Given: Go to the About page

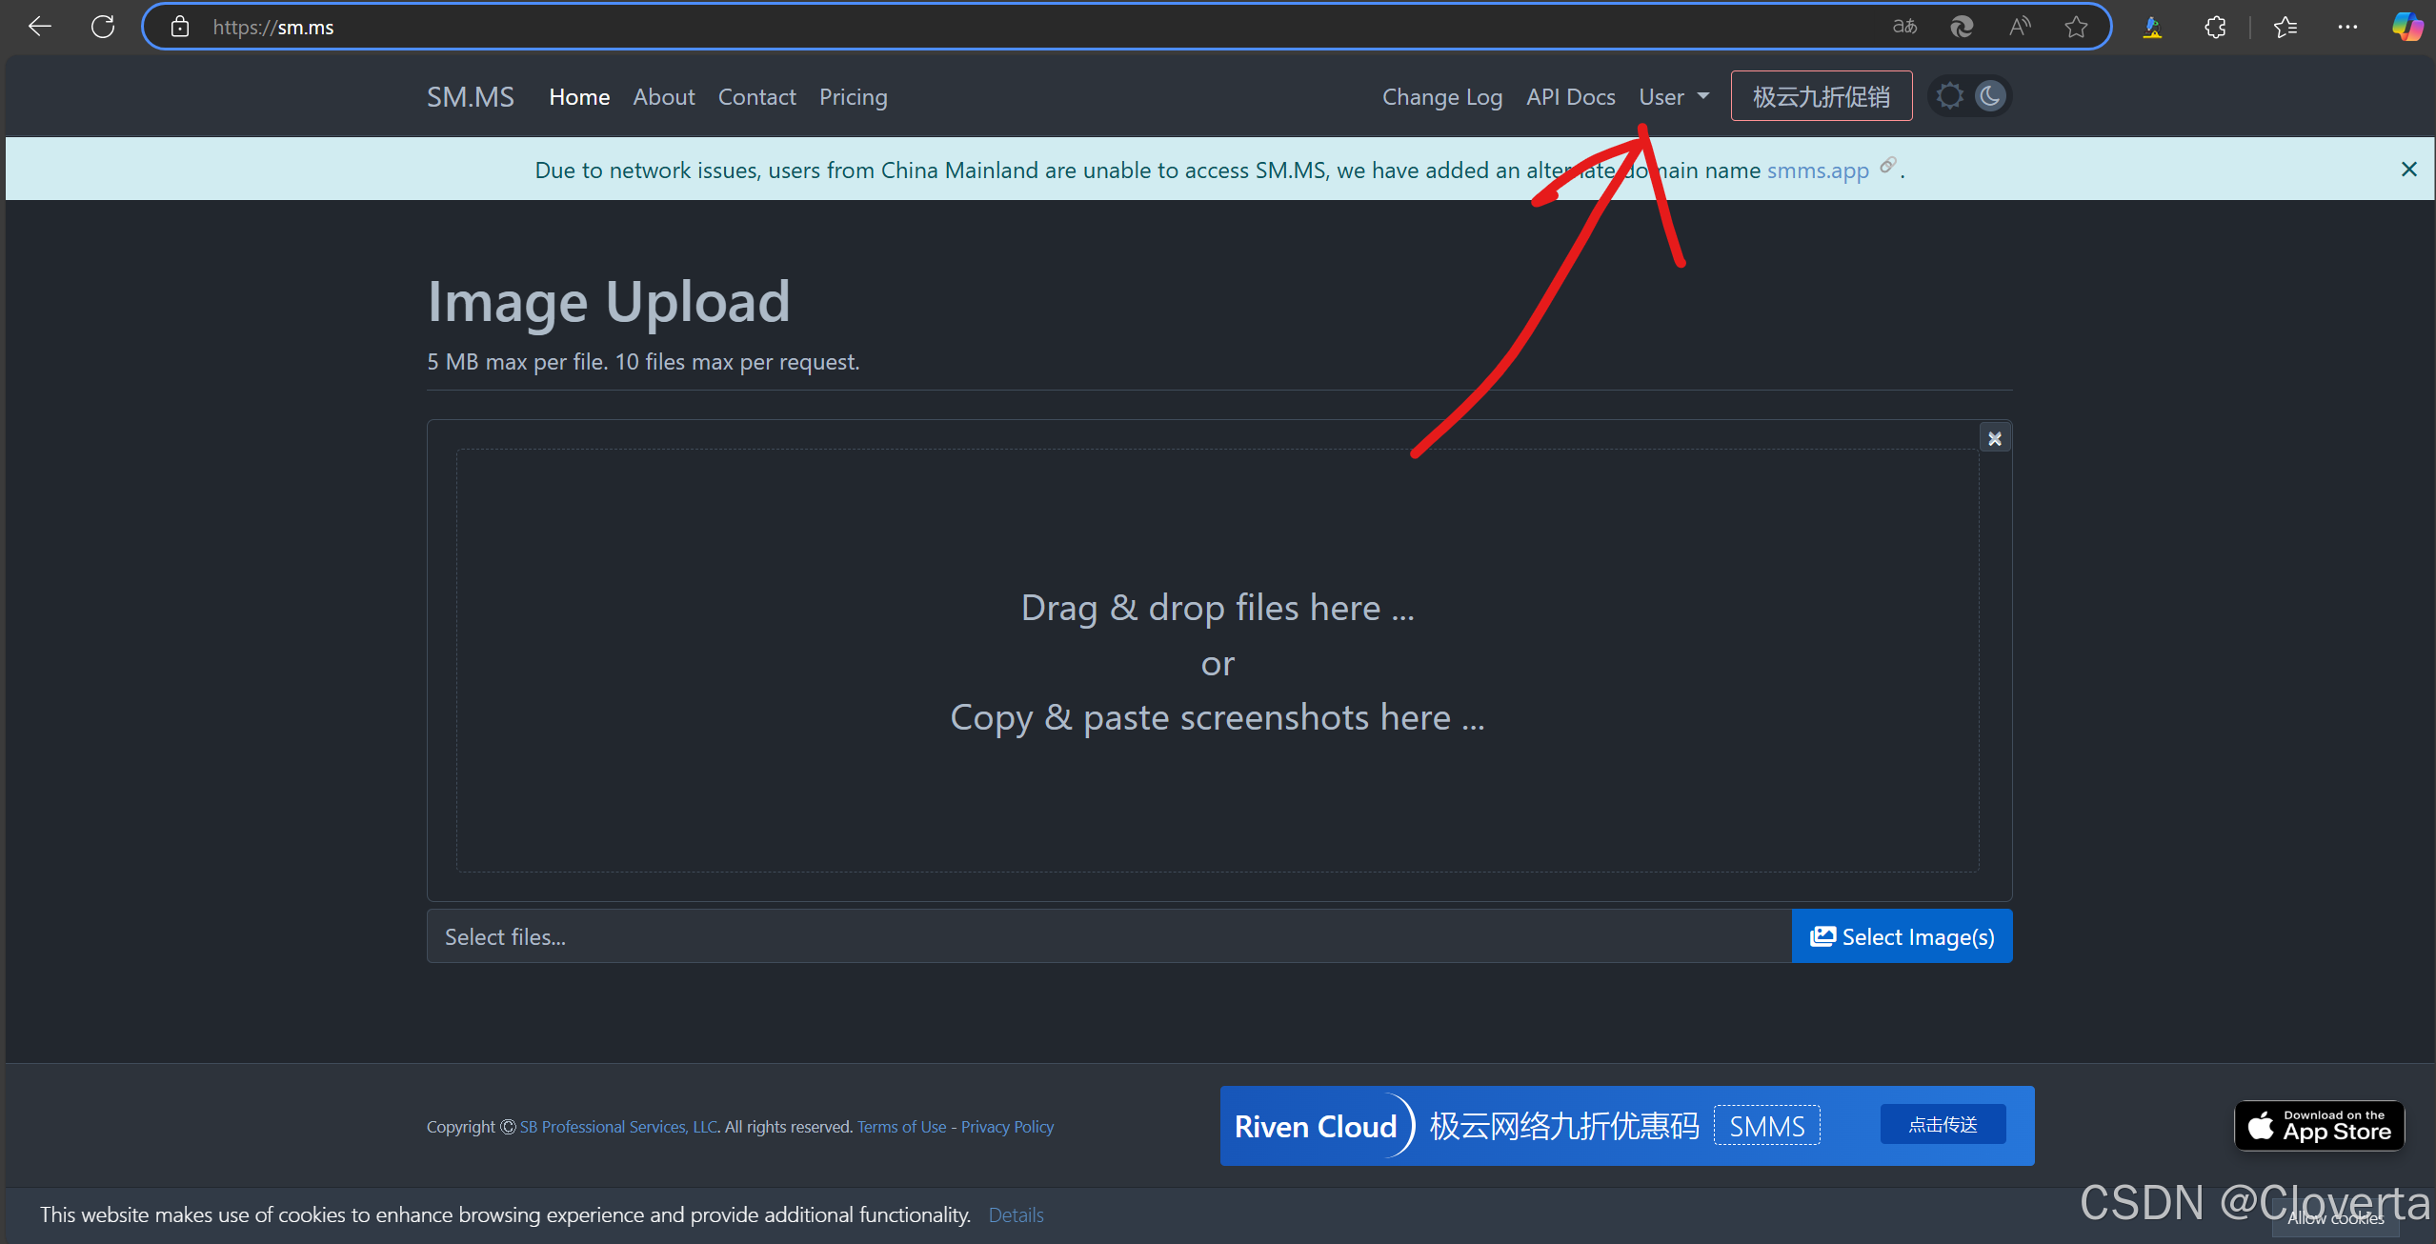Looking at the screenshot, I should 664,97.
